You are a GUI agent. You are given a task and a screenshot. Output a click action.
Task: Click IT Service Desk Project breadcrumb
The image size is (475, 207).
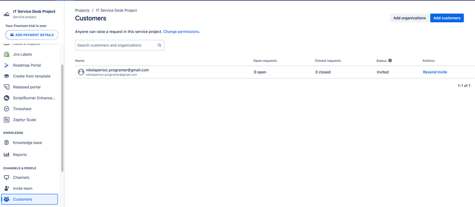point(116,10)
